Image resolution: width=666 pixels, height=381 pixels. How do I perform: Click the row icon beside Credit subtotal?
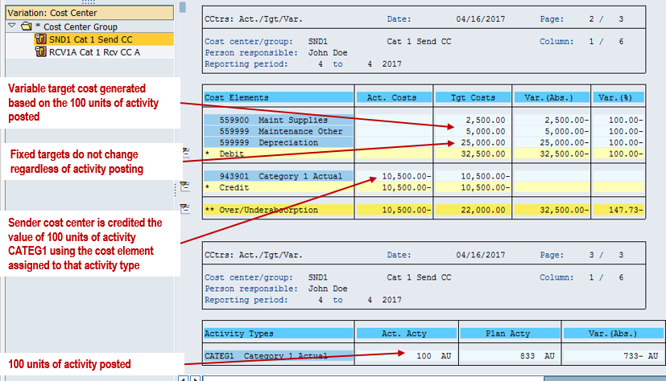point(184,186)
